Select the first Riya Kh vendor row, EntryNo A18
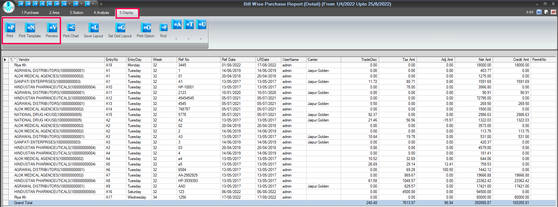Screen dimensions: 558x207 (x=279, y=65)
